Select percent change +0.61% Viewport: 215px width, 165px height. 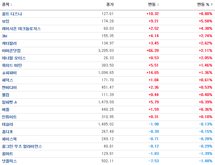tap(205, 80)
